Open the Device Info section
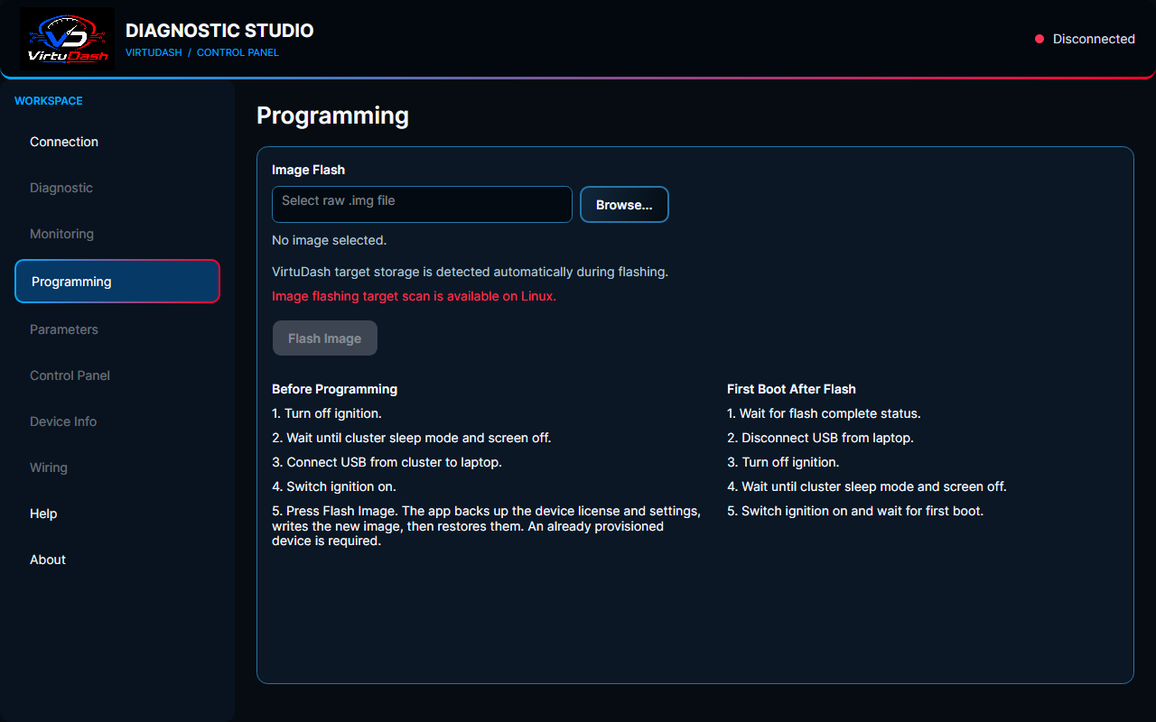Viewport: 1156px width, 722px height. 117,421
